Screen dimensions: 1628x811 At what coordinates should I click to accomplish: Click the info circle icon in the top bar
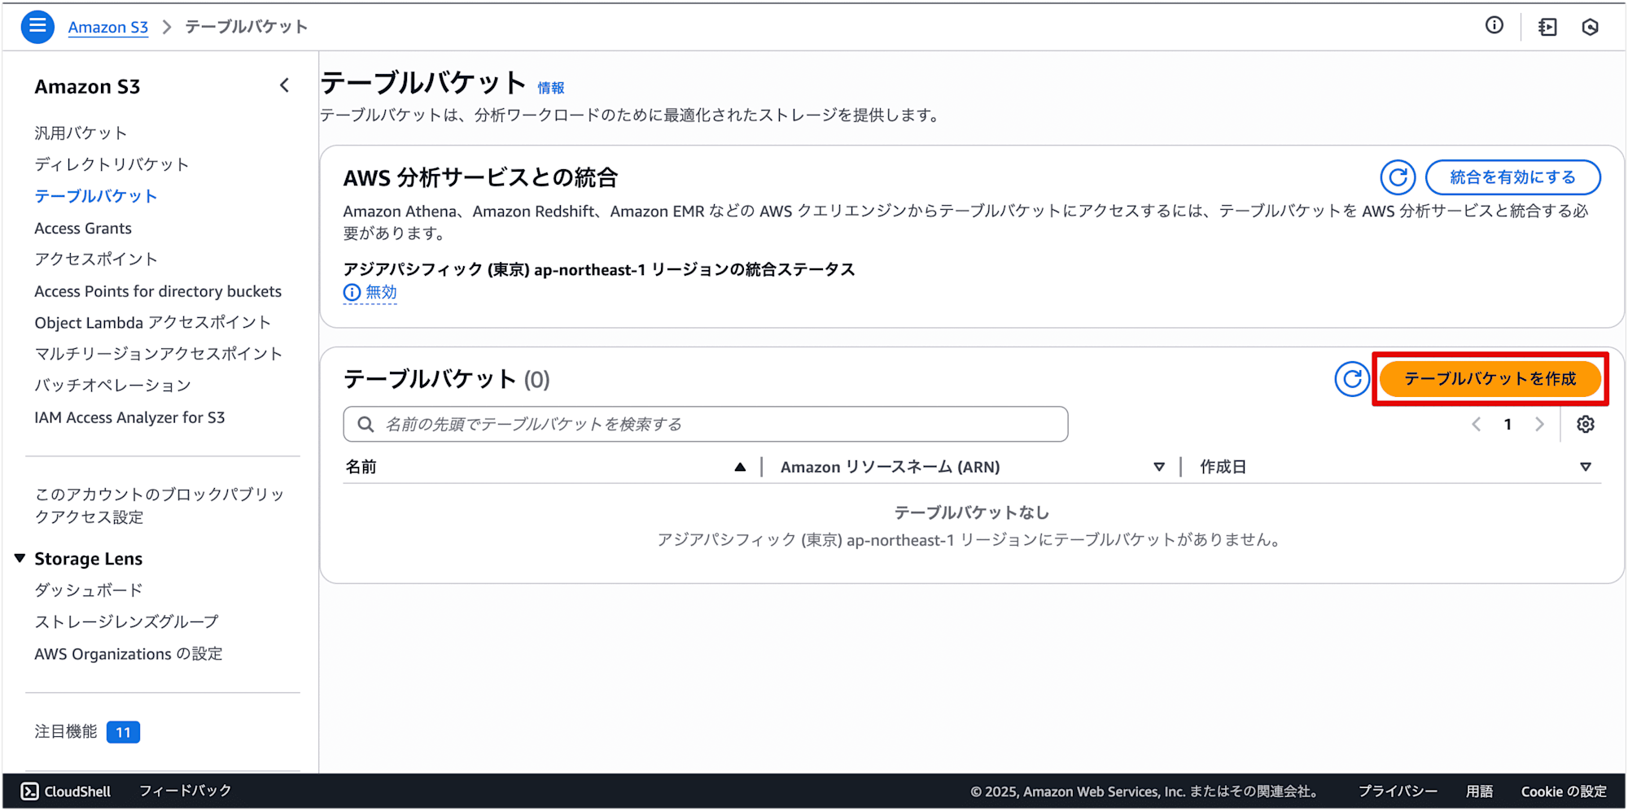pos(1495,25)
